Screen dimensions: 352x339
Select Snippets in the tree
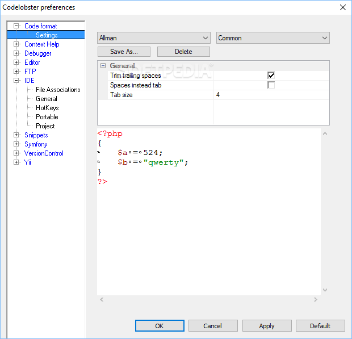pyautogui.click(x=36, y=135)
